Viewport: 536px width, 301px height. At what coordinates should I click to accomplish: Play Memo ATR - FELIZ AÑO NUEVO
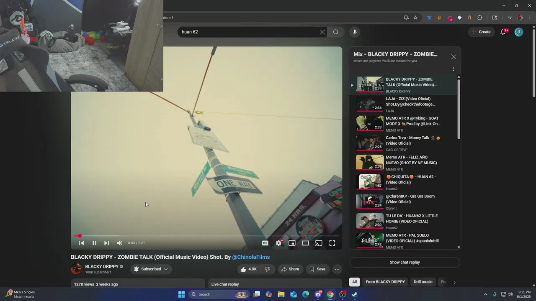tap(404, 163)
